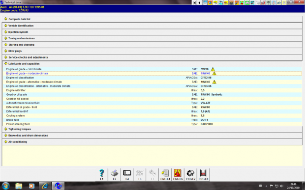Open help with the F1 question mark
This screenshot has height=190, width=305.
102,174
